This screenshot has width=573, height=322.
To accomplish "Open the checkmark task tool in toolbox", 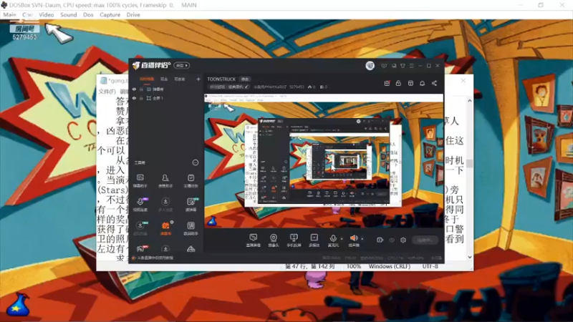I will (x=191, y=180).
